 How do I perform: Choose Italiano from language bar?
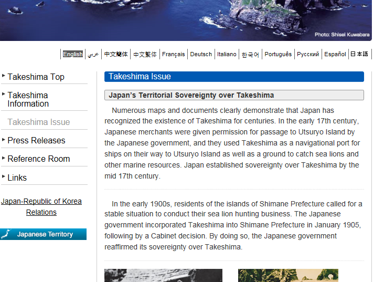[x=227, y=54]
